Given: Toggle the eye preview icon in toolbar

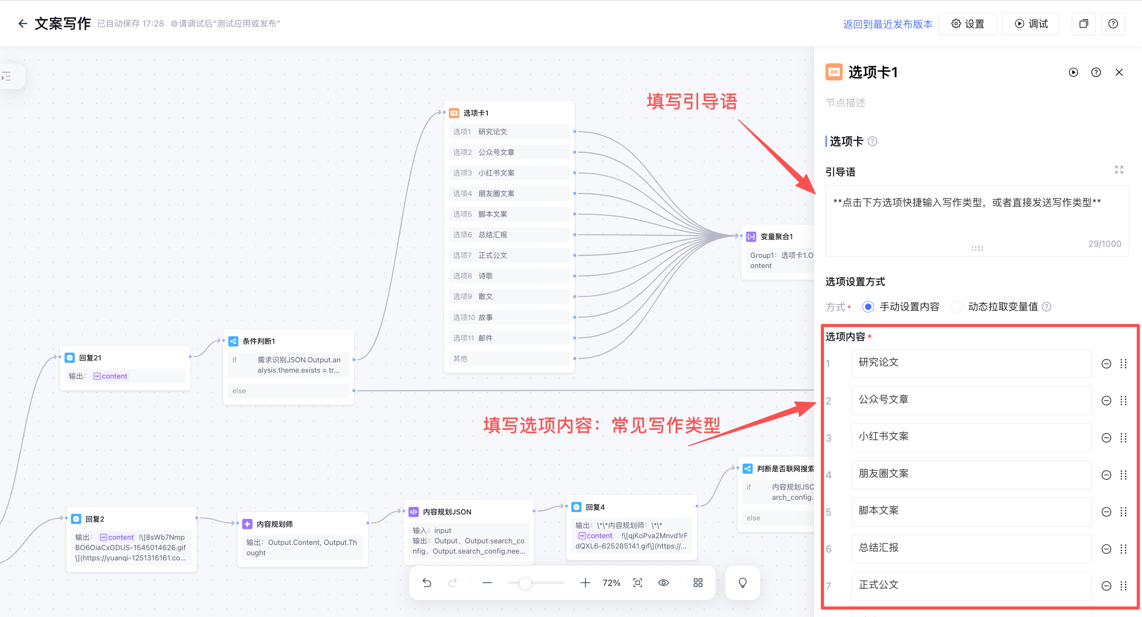Looking at the screenshot, I should (x=663, y=583).
